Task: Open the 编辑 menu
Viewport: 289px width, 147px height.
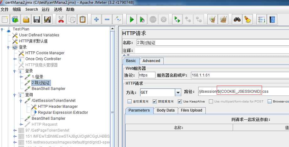Action: (17, 9)
